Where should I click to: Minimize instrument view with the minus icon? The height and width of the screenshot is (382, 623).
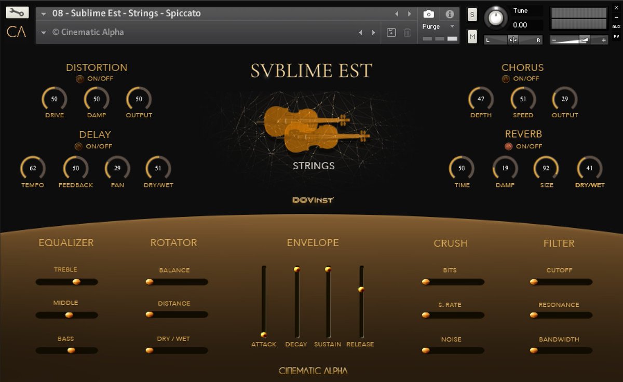[616, 17]
